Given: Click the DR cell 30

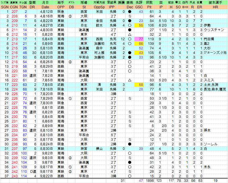Looking at the screenshot, I should pos(34,53).
